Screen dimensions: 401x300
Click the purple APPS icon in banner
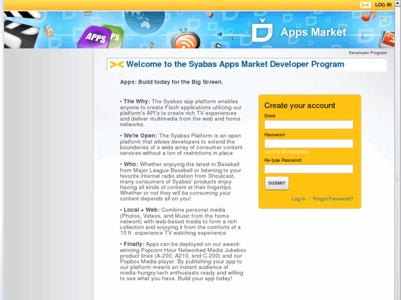(x=95, y=37)
